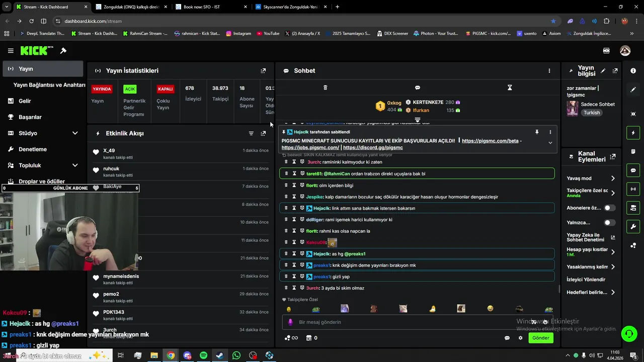Image resolution: width=644 pixels, height=362 pixels.
Task: Pop out the Yayın bilgisi panel
Action: (615, 71)
